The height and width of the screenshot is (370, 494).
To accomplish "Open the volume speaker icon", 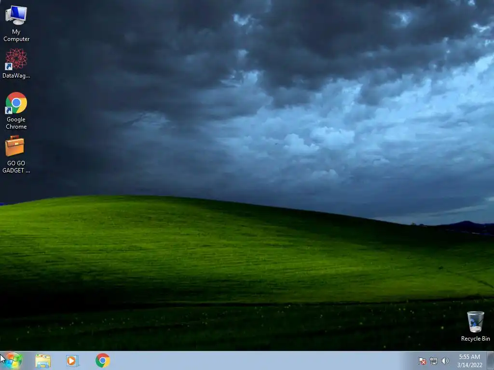I will click(445, 361).
